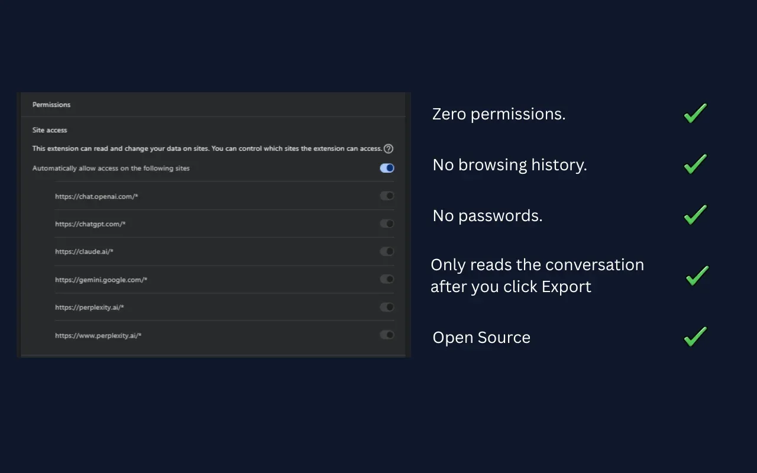This screenshot has width=757, height=473.
Task: Click the checkmark beside Zero permissions
Action: pos(695,113)
